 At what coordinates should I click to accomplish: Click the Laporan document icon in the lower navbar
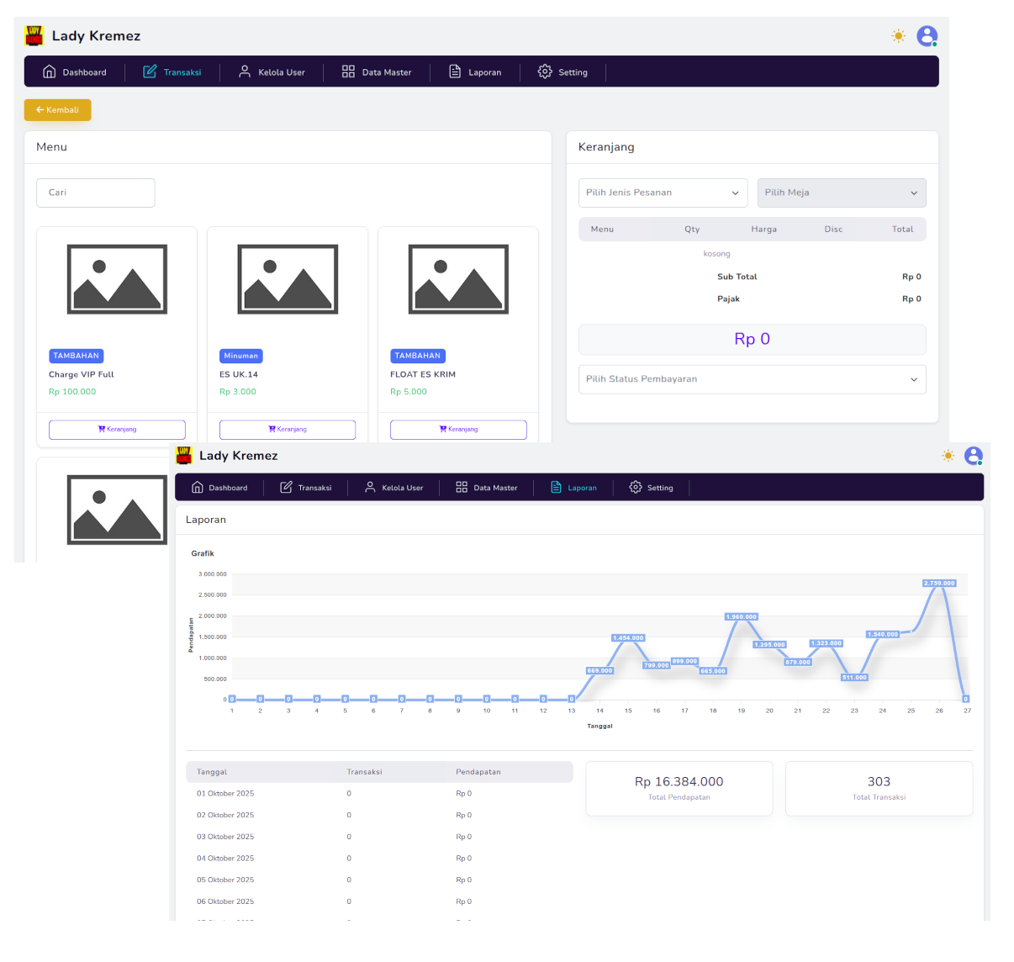pos(556,487)
